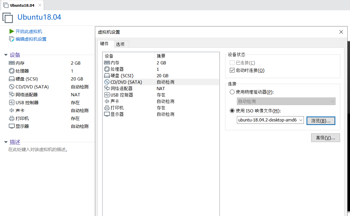The height and width of the screenshot is (216, 350).
Task: Select 网络适配器 icon in settings dialog list
Action: point(107,88)
